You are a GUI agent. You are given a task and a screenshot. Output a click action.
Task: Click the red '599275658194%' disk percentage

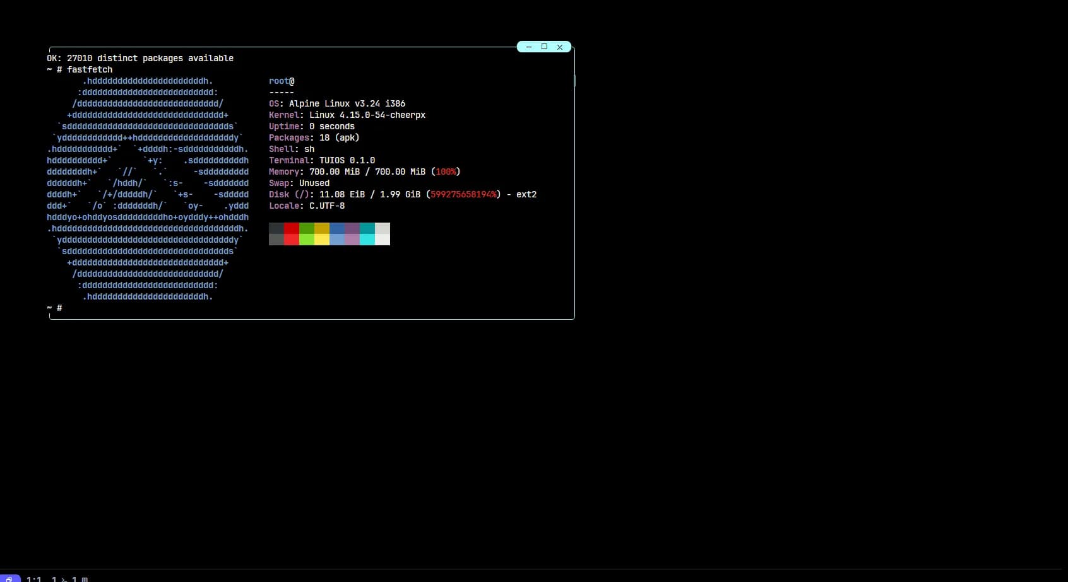(463, 194)
